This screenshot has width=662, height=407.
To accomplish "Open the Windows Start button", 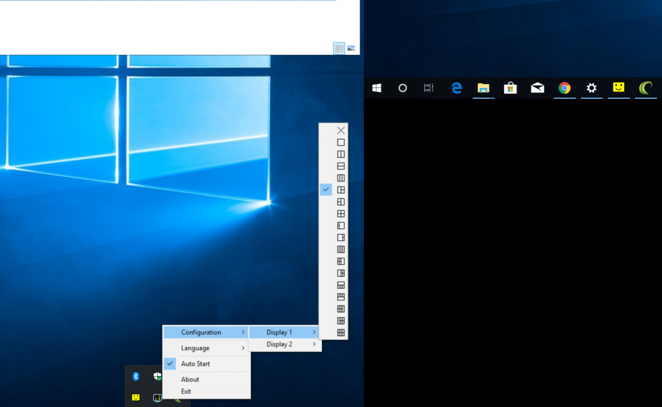I will coord(376,88).
